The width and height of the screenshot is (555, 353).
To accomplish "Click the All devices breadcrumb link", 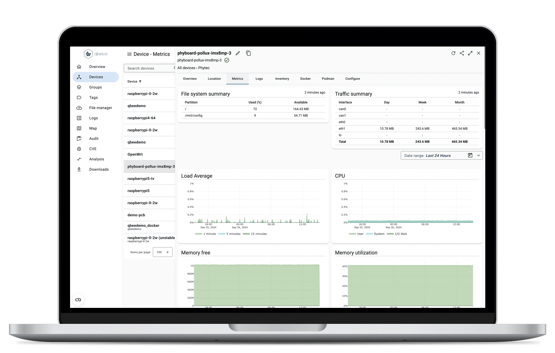I will 186,68.
